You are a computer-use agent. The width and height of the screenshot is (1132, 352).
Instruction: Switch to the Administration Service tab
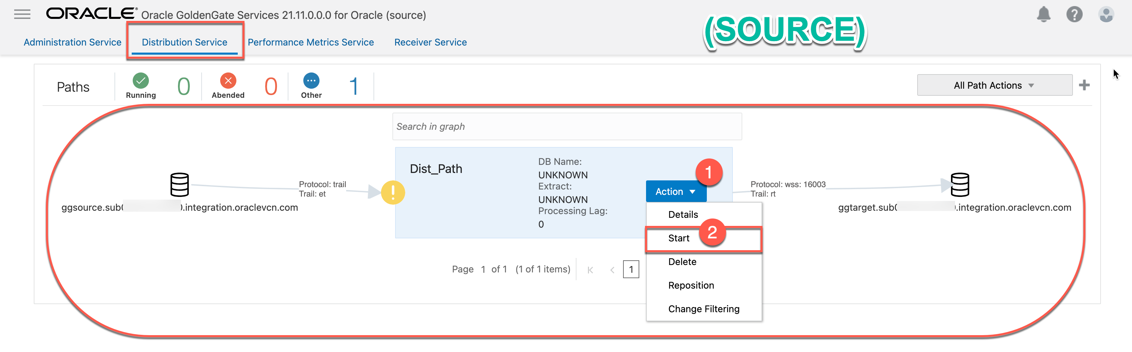[x=73, y=42]
